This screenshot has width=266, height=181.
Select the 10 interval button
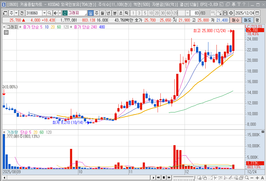pos(151,13)
